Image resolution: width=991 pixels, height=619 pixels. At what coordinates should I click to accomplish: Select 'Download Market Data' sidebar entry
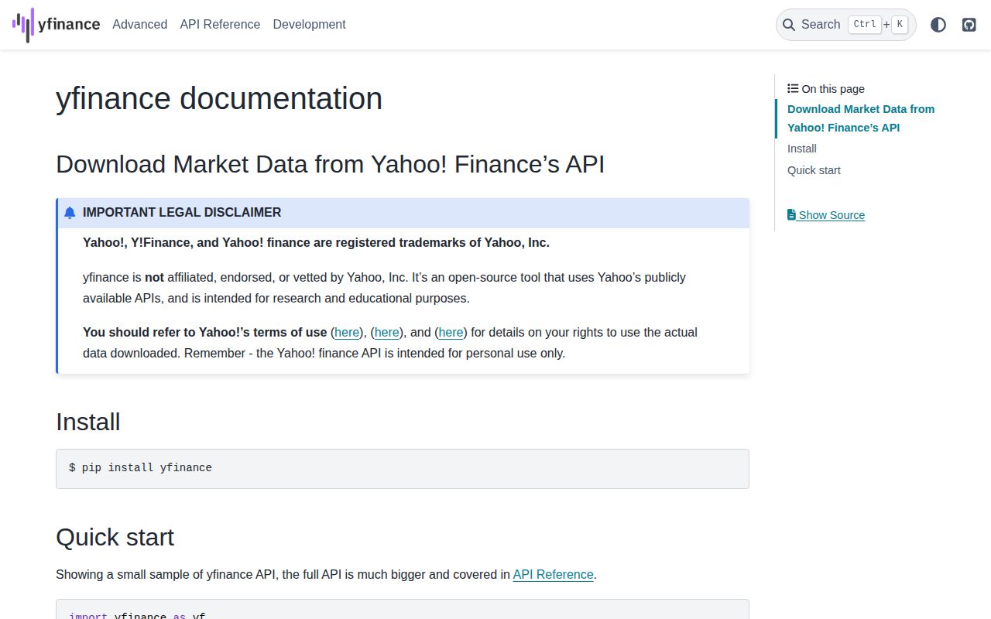861,118
